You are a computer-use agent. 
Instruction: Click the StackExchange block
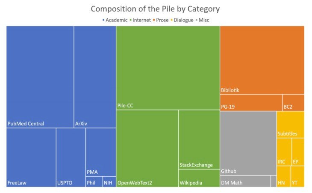199,139
